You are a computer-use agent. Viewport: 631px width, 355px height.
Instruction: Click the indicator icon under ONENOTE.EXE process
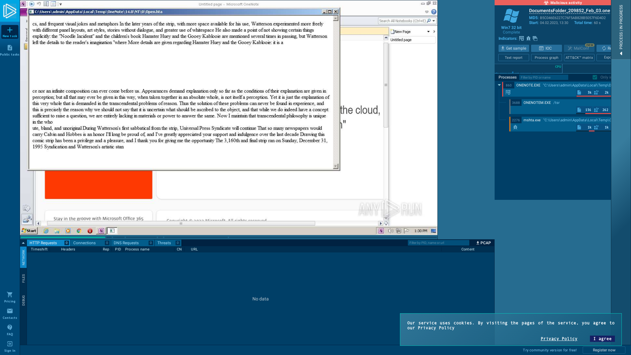508,92
